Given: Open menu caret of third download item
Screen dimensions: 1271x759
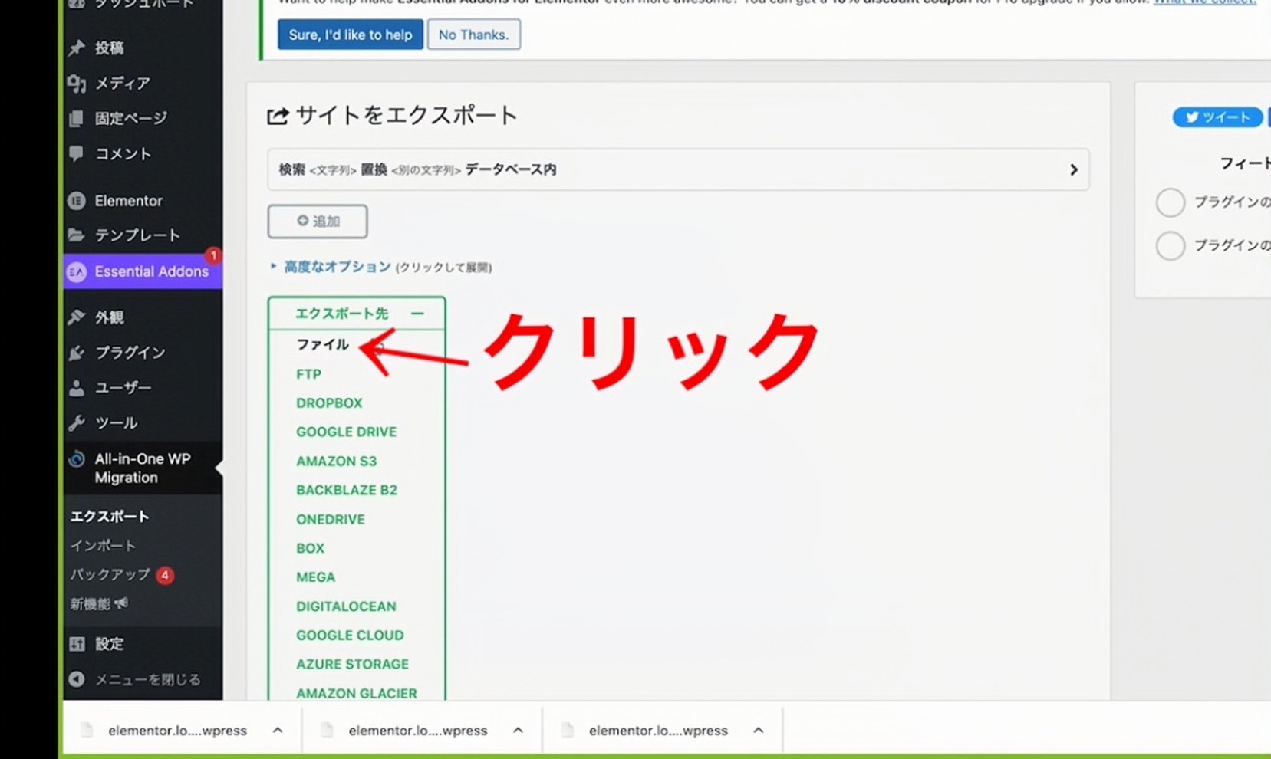Looking at the screenshot, I should [759, 730].
